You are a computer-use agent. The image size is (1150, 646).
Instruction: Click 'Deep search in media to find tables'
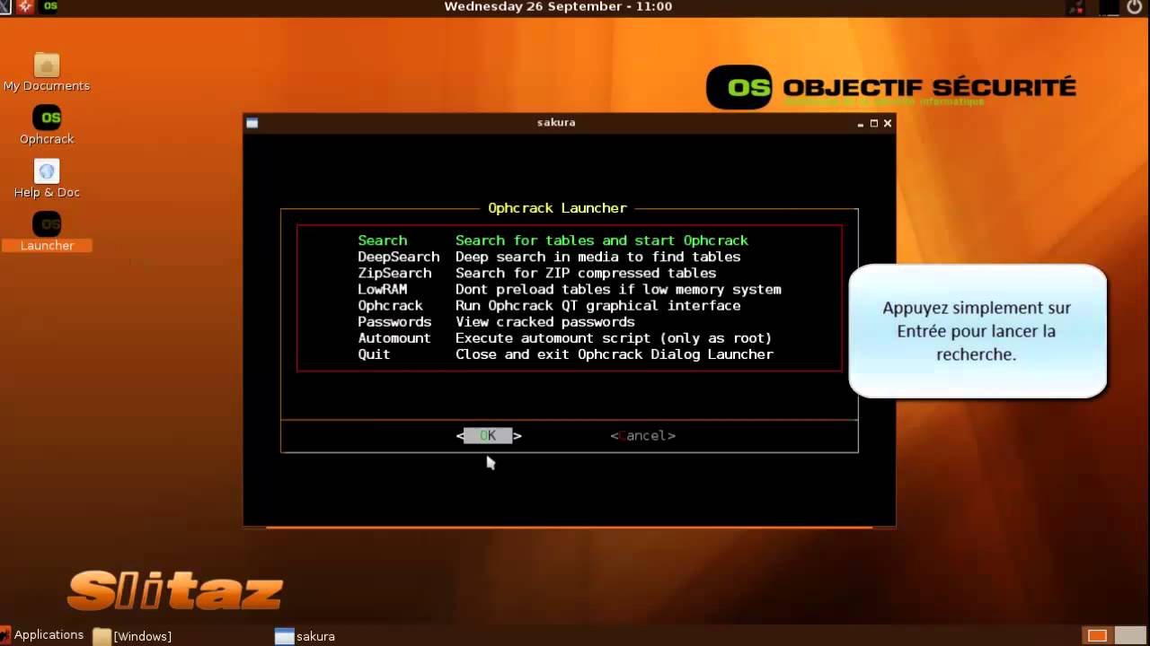[598, 257]
